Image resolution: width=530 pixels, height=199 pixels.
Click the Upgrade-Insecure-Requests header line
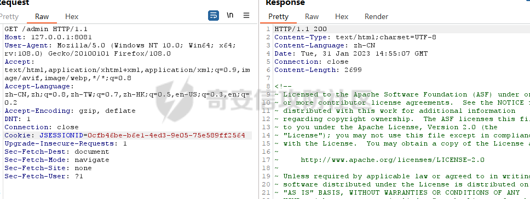(66, 143)
